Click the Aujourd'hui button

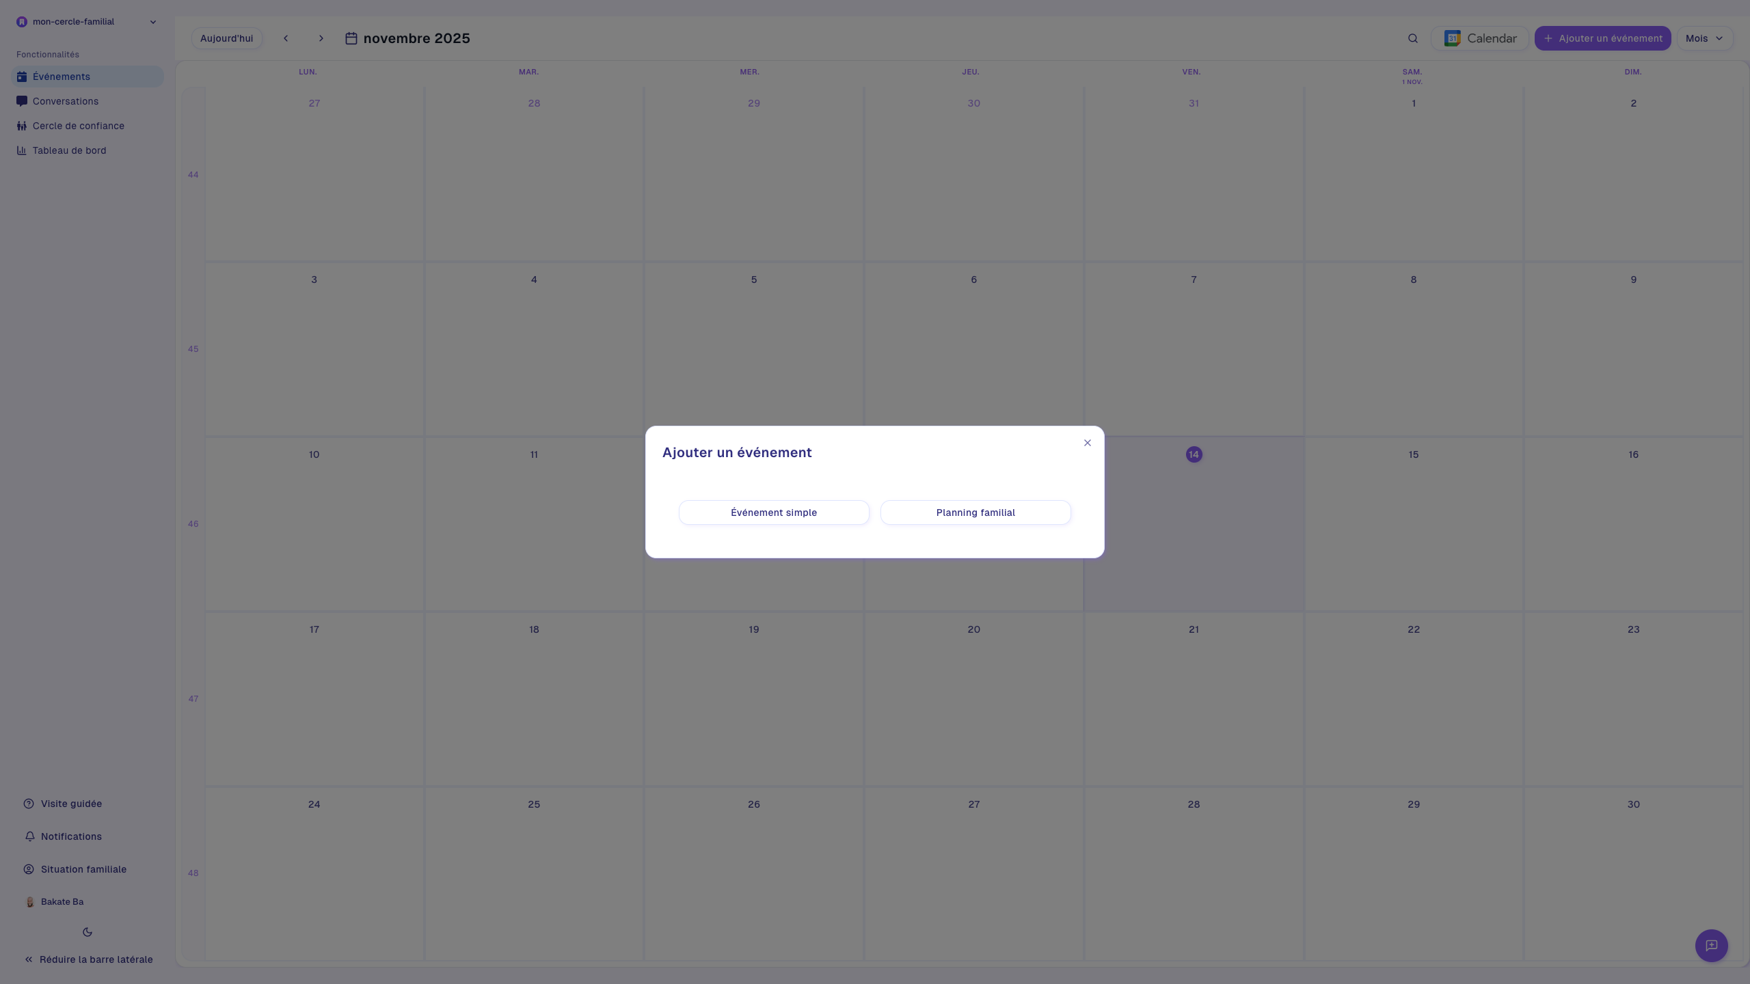pyautogui.click(x=226, y=38)
